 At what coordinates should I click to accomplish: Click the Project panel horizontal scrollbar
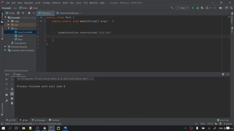(x=16, y=71)
